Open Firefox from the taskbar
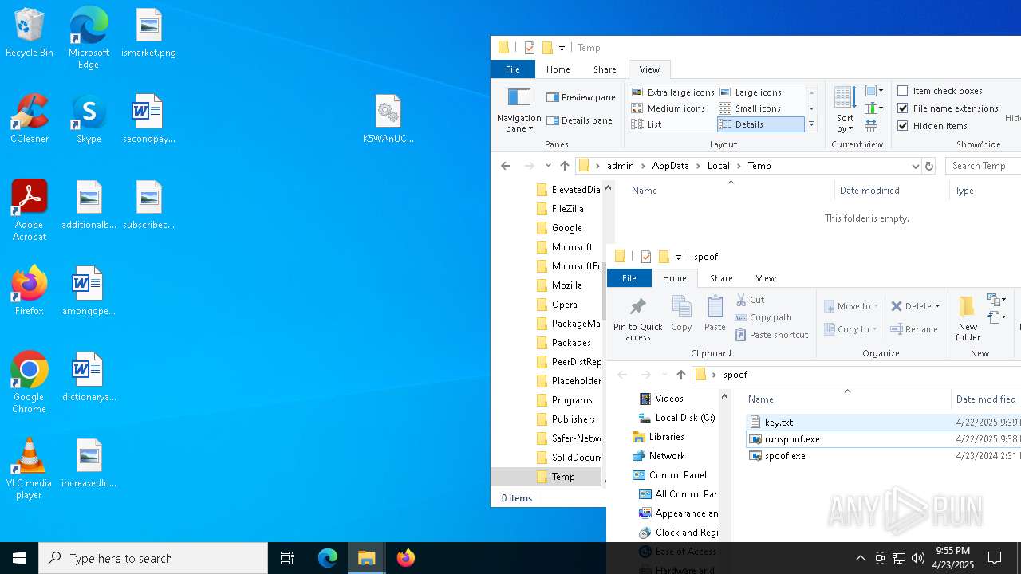Viewport: 1021px width, 574px height. pyautogui.click(x=406, y=558)
